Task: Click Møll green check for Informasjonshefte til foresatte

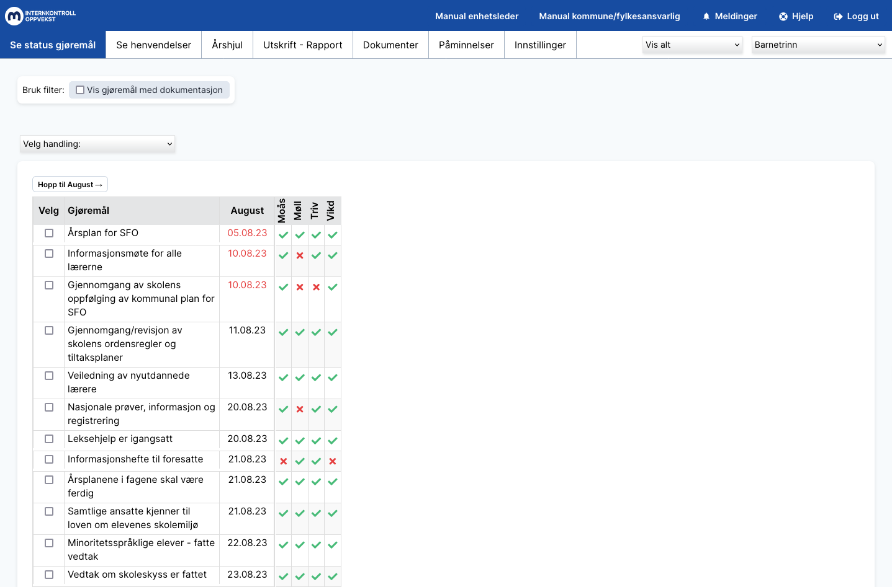Action: (x=300, y=461)
